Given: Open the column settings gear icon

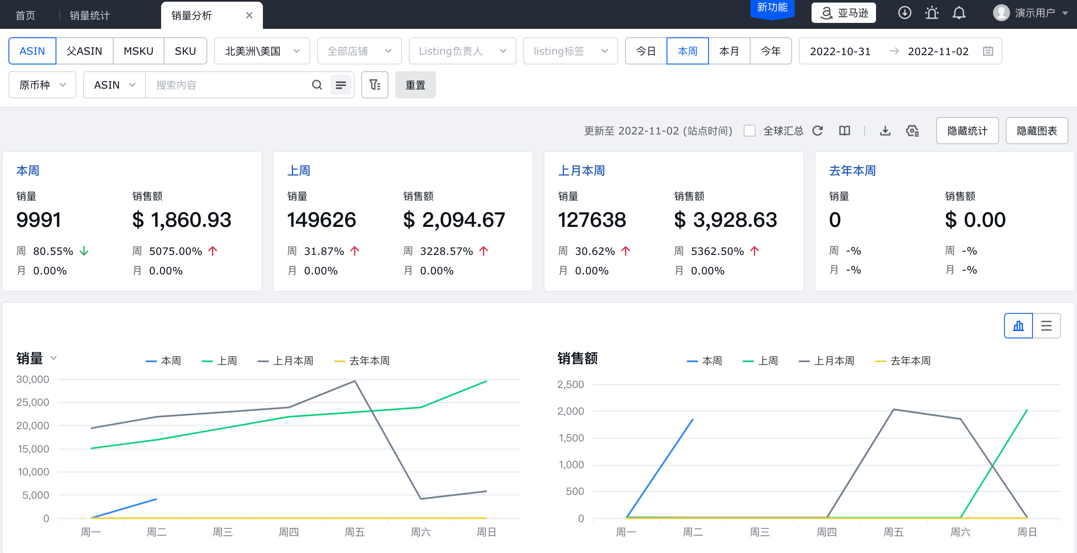Looking at the screenshot, I should coord(912,131).
